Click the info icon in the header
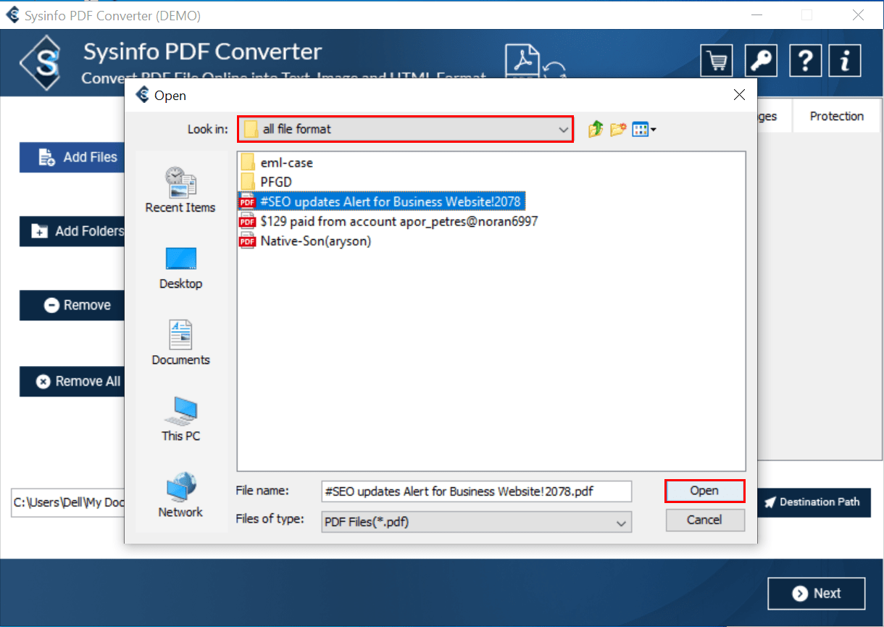 pyautogui.click(x=844, y=60)
